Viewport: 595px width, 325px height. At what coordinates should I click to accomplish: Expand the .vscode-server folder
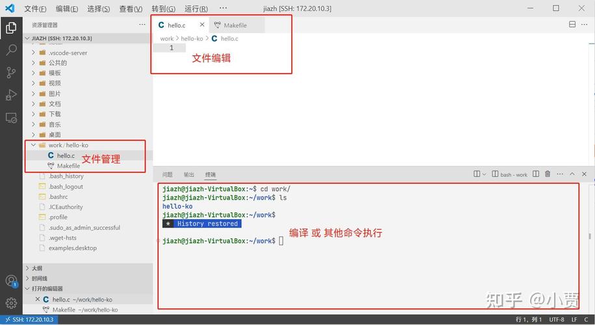88,53
